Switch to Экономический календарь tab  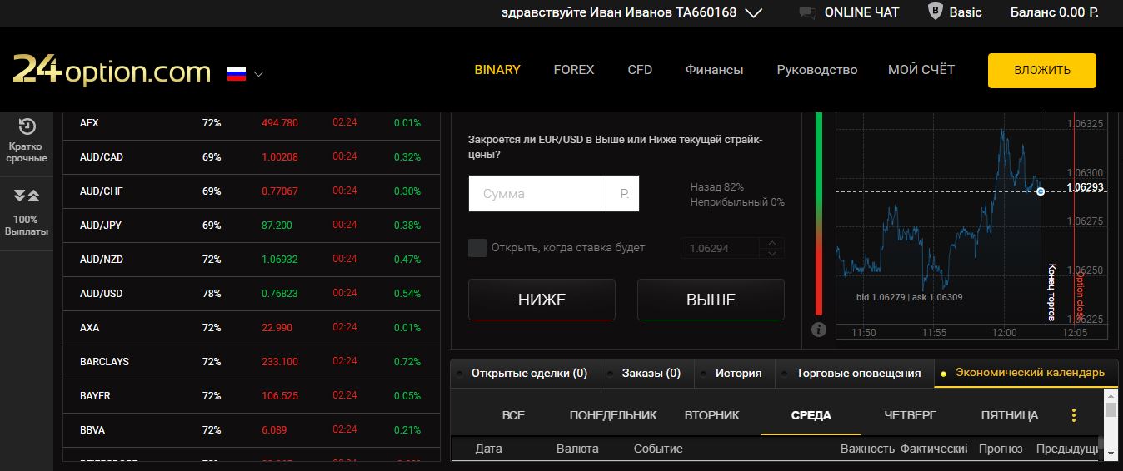click(x=1026, y=373)
